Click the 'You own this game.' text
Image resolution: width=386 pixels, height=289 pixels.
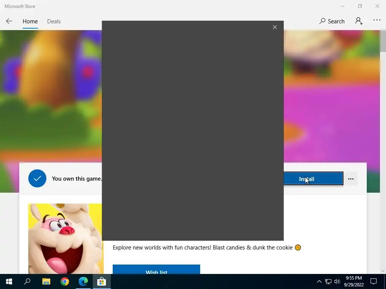click(77, 179)
